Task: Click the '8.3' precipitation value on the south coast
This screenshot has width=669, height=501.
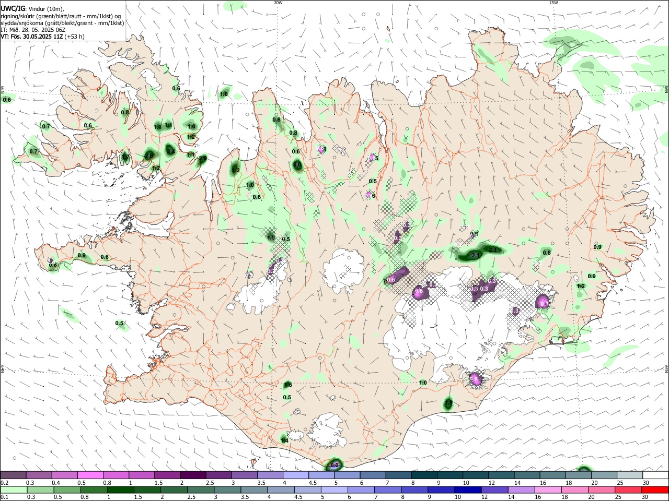Action: pyautogui.click(x=334, y=465)
